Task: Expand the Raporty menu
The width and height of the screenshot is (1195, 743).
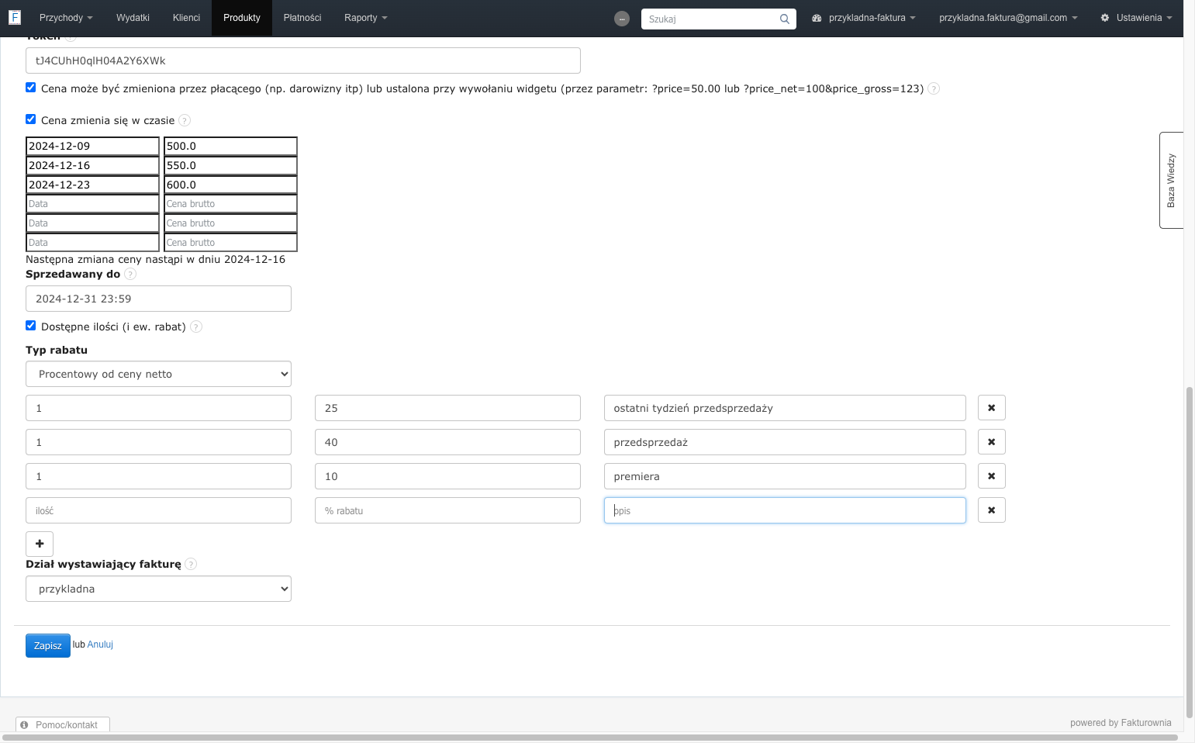Action: pyautogui.click(x=366, y=18)
